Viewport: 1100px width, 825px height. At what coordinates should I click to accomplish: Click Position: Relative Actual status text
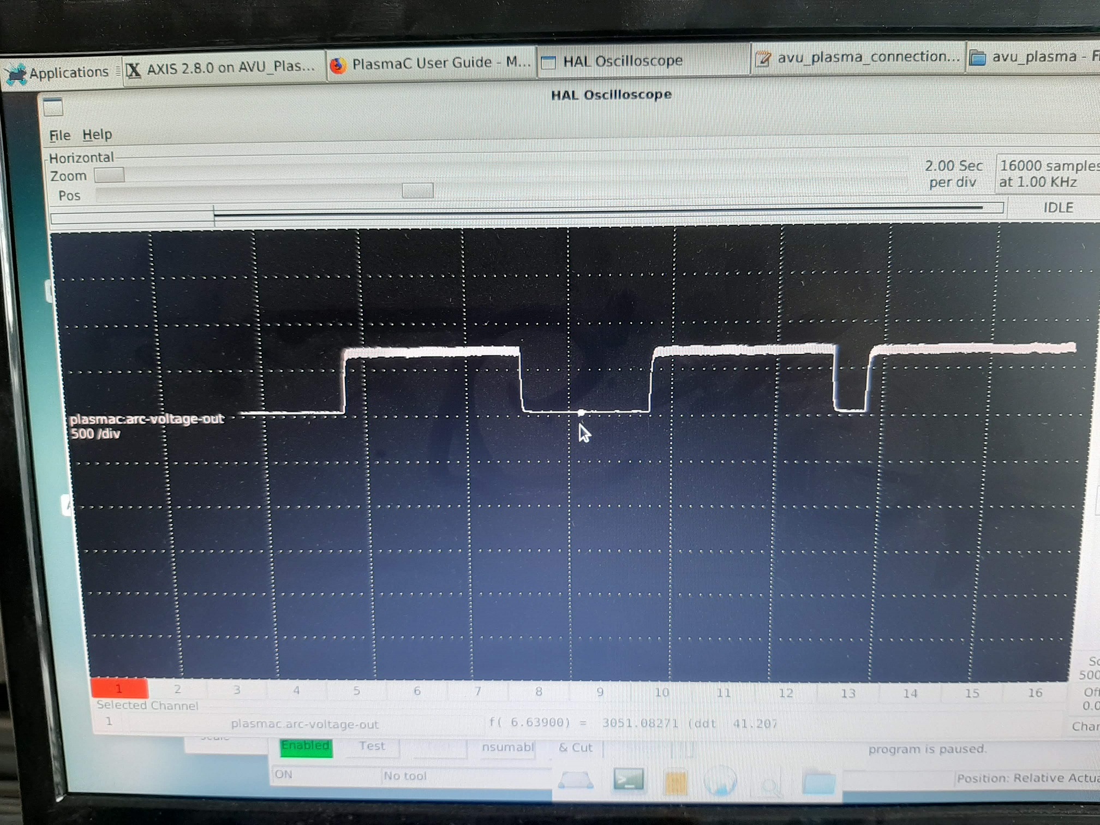pyautogui.click(x=1029, y=779)
